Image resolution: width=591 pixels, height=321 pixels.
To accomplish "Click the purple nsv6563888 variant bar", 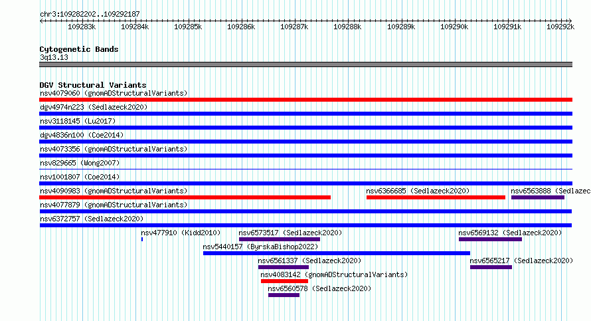I will point(538,197).
